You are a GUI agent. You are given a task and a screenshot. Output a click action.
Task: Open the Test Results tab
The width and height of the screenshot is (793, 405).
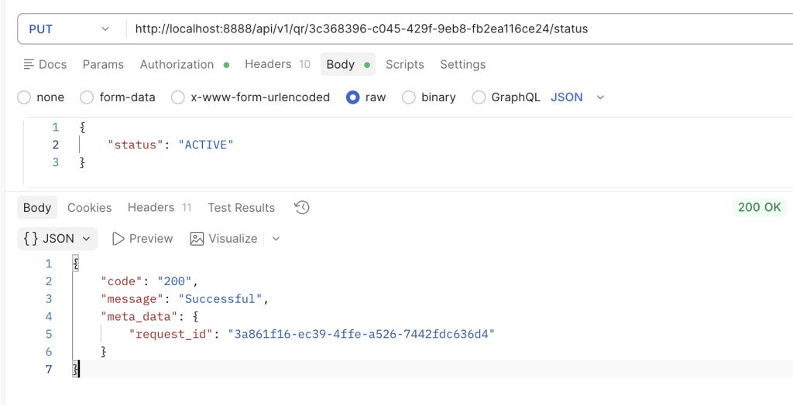[242, 208]
